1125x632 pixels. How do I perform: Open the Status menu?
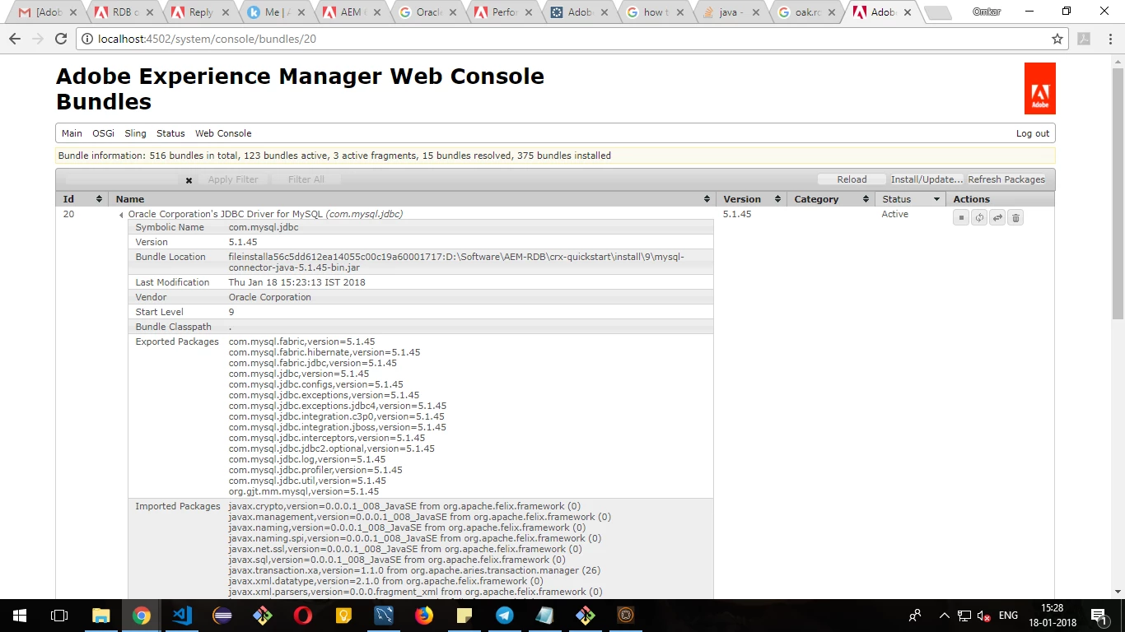point(170,133)
